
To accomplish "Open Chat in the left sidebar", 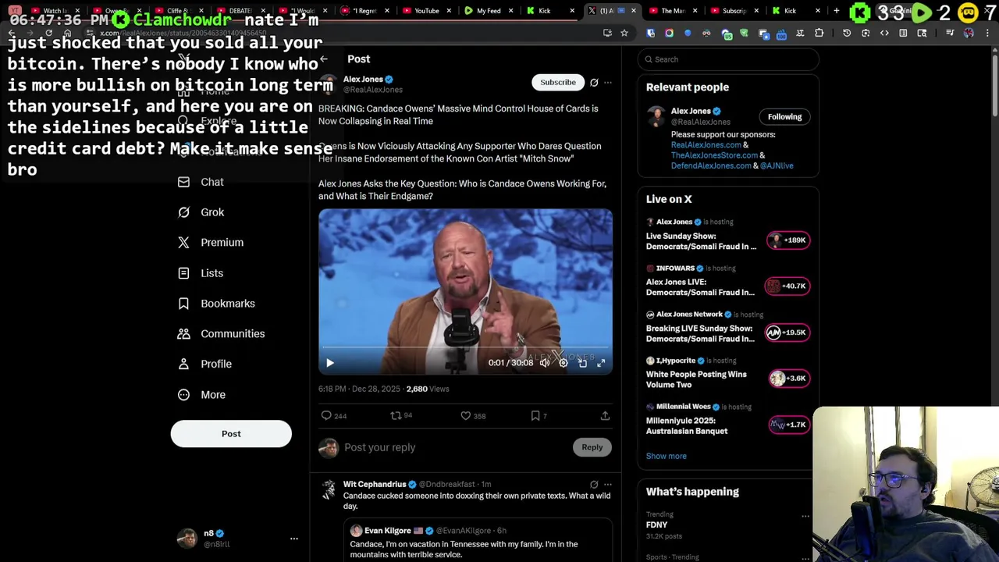I will [x=201, y=182].
